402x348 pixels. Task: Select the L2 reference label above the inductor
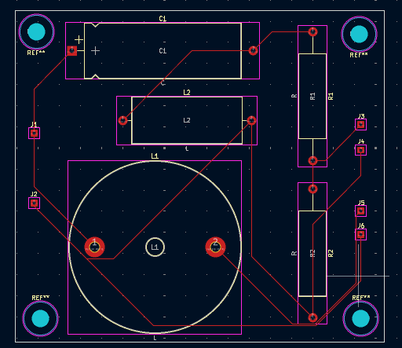(187, 92)
